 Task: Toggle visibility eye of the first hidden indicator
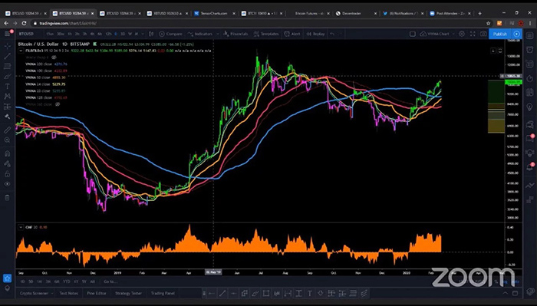click(x=54, y=58)
